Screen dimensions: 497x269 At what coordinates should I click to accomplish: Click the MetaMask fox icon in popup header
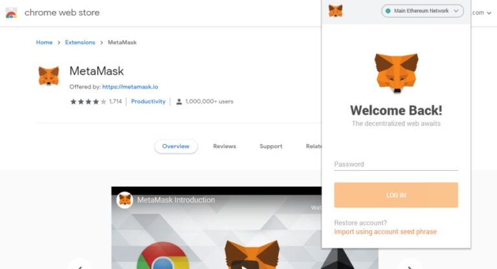[335, 11]
